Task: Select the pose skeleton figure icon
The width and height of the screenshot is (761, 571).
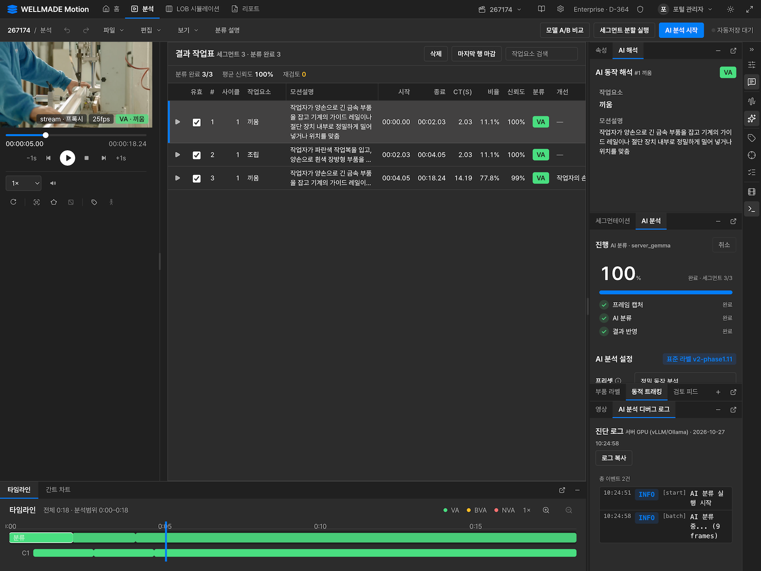Action: 111,202
